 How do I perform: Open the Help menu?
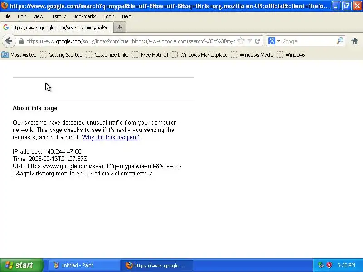(127, 16)
